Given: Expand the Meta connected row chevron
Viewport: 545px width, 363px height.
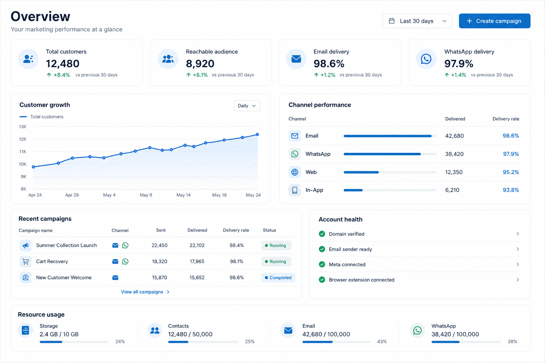Looking at the screenshot, I should 518,264.
